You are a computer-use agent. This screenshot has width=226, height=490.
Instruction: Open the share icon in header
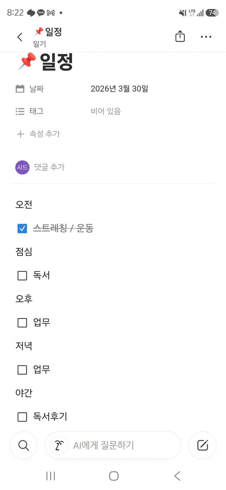pos(180,36)
